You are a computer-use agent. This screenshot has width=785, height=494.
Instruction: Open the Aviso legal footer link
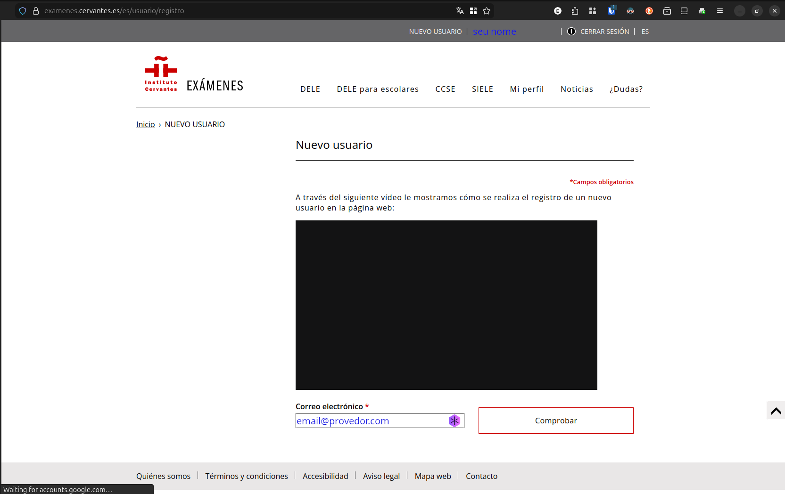coord(381,476)
